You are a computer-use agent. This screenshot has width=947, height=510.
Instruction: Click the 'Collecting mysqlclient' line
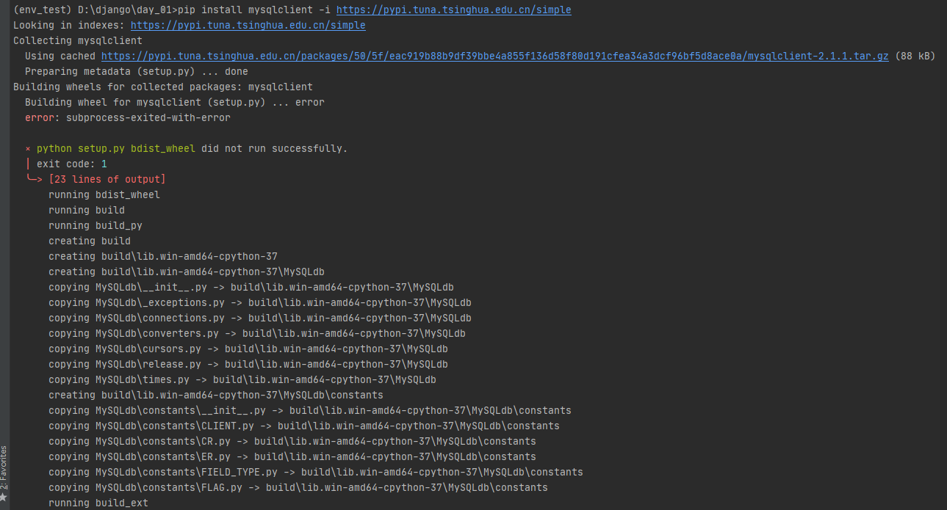78,40
